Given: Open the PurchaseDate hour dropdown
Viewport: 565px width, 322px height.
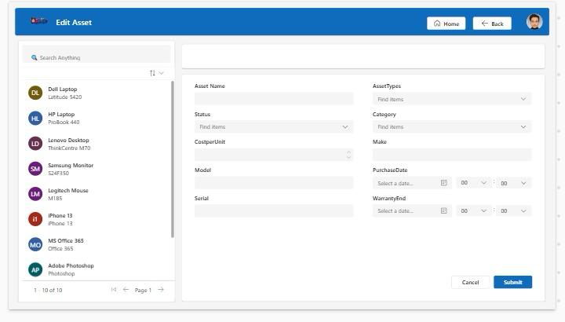Looking at the screenshot, I should 473,183.
